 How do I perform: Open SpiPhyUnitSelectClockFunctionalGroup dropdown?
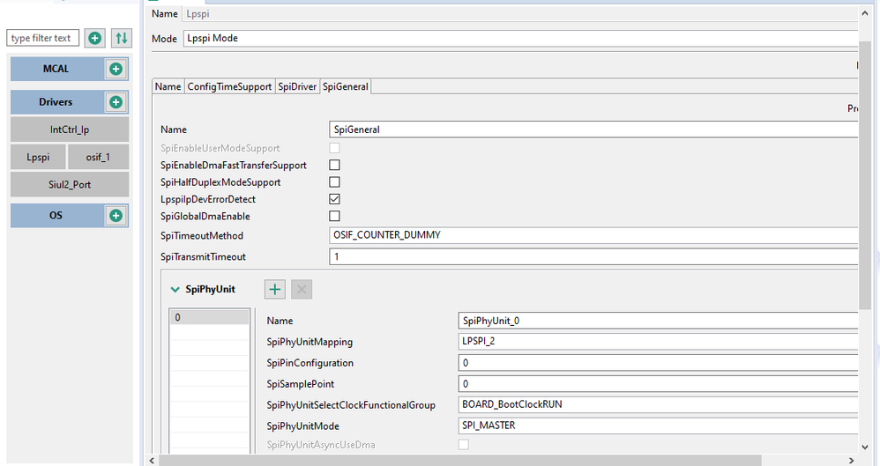[658, 404]
